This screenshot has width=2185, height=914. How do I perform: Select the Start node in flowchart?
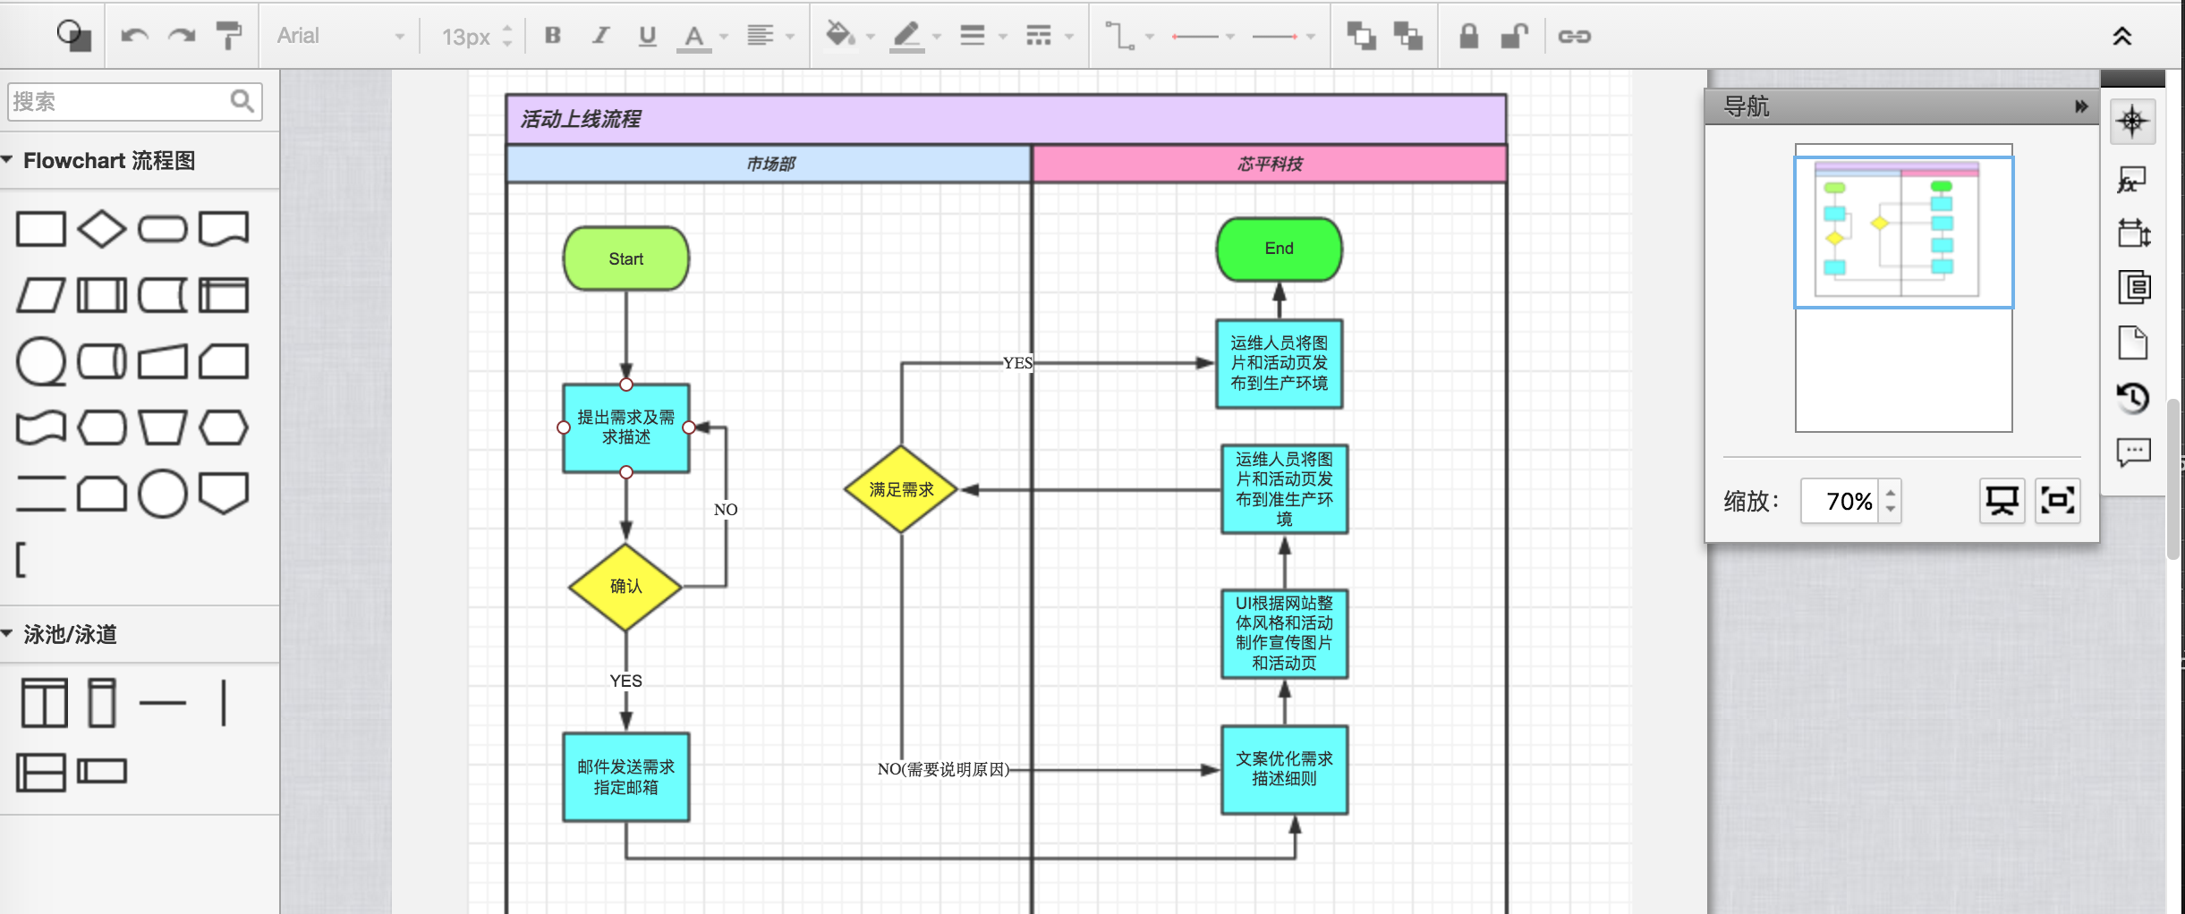(625, 258)
